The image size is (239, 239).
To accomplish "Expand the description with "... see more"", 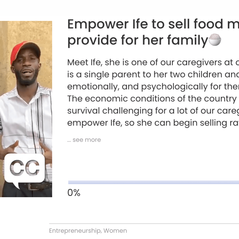I will (84, 140).
